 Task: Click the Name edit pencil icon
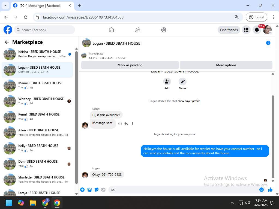pos(182,81)
